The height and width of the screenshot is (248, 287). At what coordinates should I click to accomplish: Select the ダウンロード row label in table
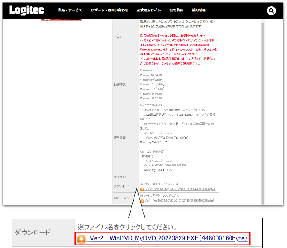(121, 186)
